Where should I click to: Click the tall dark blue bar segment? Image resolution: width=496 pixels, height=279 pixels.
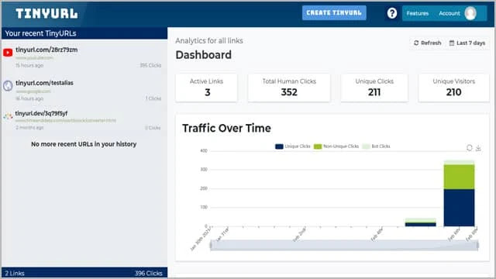459,208
